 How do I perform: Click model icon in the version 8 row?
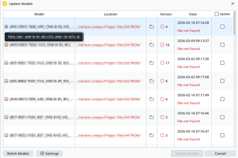6,81
